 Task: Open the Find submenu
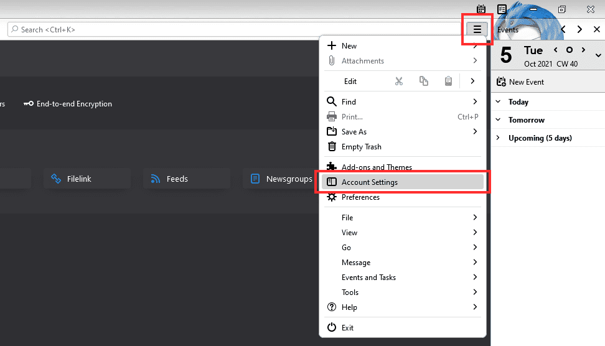click(403, 102)
